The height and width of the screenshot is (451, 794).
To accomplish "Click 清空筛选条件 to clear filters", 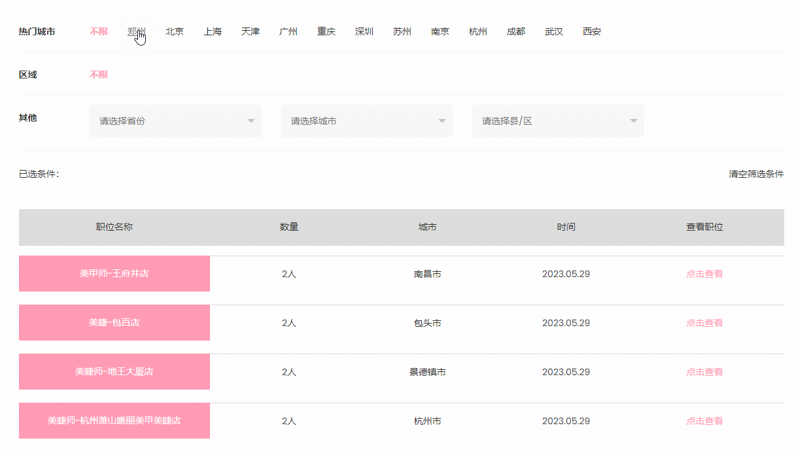I will click(756, 174).
